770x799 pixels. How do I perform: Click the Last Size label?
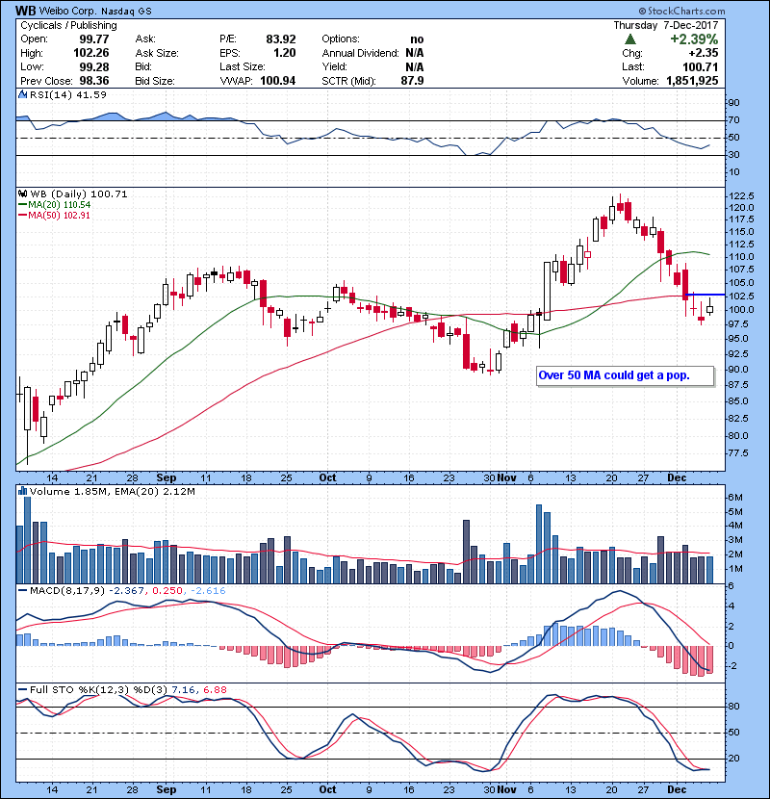[x=242, y=66]
